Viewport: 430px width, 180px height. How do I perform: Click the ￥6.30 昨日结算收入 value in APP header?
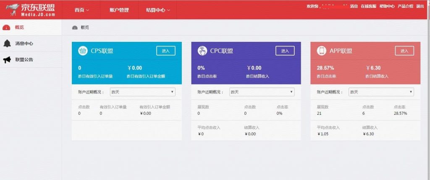[x=373, y=68]
